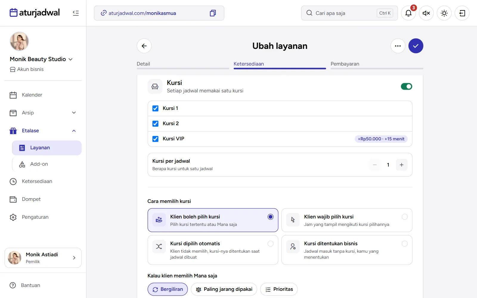The image size is (477, 298).
Task: Open the notifications bell
Action: pyautogui.click(x=408, y=13)
